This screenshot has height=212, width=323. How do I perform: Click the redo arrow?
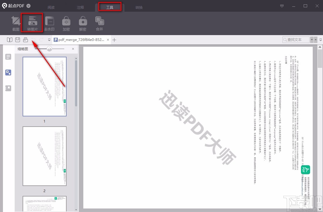point(41,40)
